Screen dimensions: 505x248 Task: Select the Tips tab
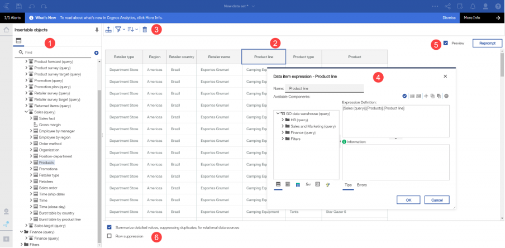click(348, 184)
